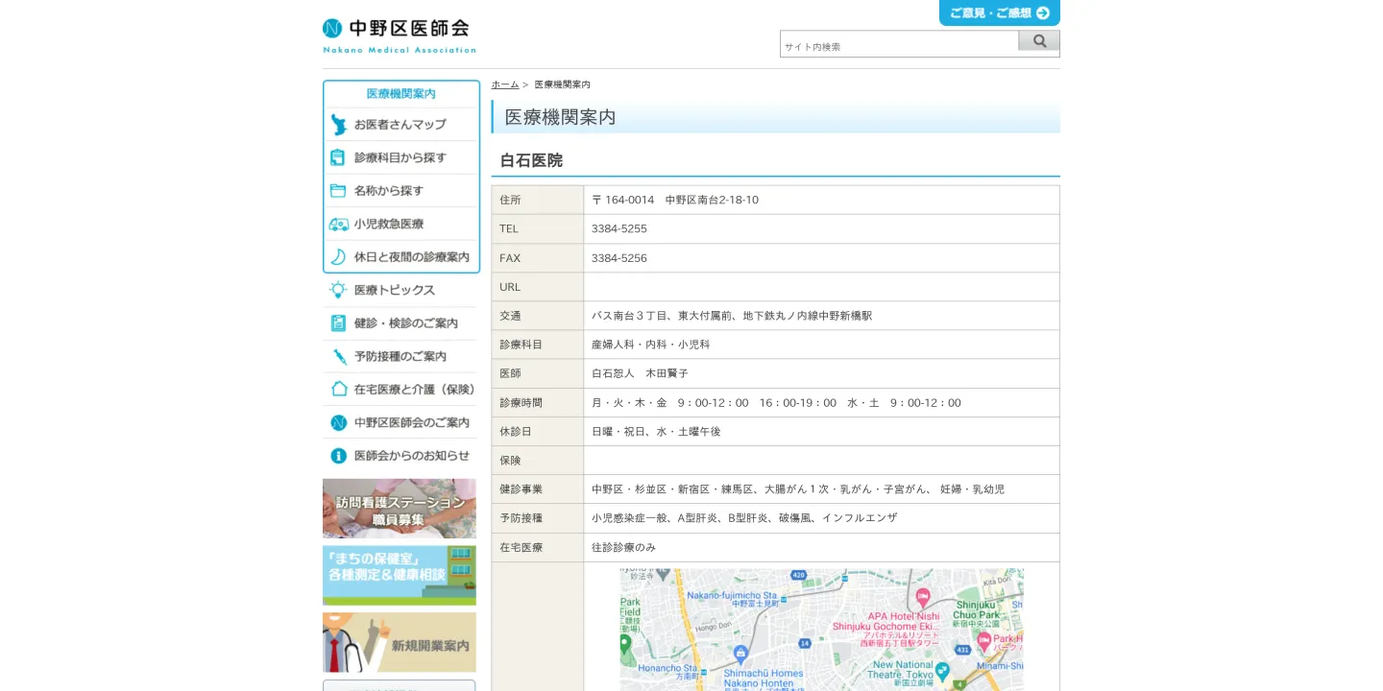Open the 新規開業案内 new clinic banner
This screenshot has height=691, width=1383.
click(x=399, y=642)
